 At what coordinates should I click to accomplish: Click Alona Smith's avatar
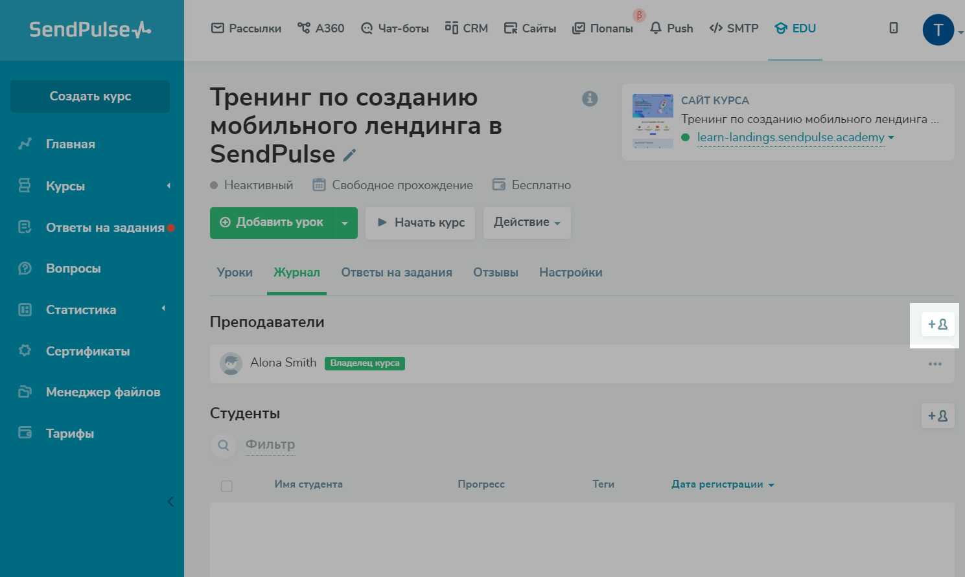(x=231, y=363)
